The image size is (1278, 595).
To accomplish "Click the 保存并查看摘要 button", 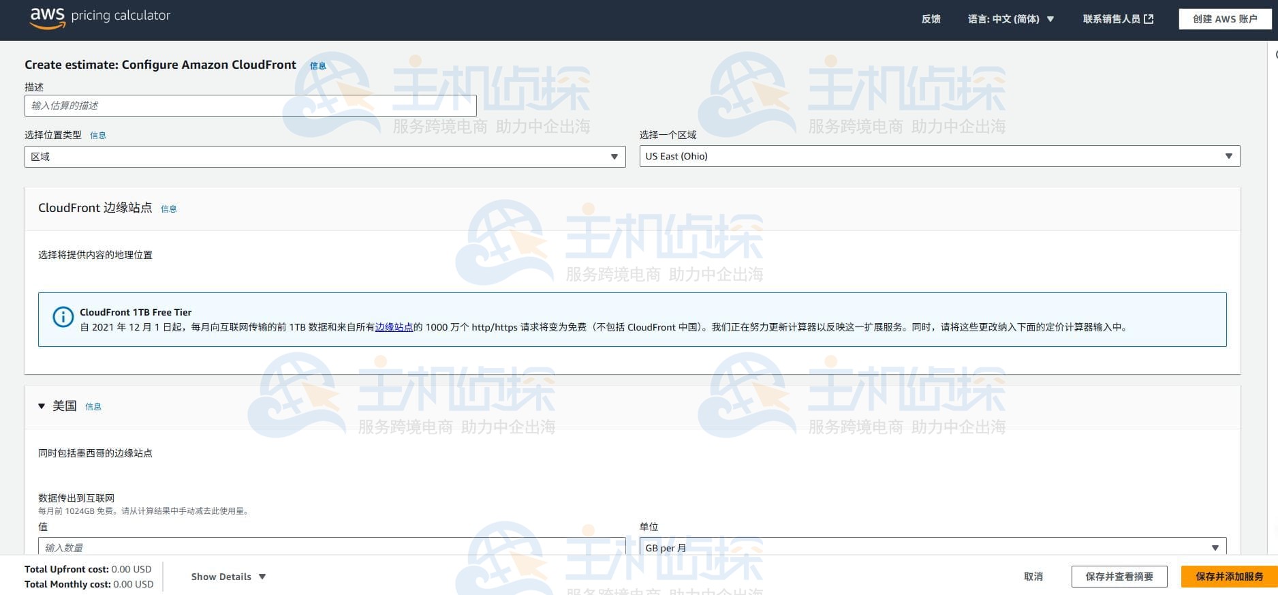I will click(1119, 577).
